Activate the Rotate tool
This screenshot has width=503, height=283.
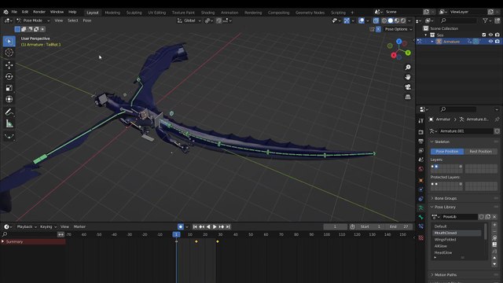coord(9,76)
